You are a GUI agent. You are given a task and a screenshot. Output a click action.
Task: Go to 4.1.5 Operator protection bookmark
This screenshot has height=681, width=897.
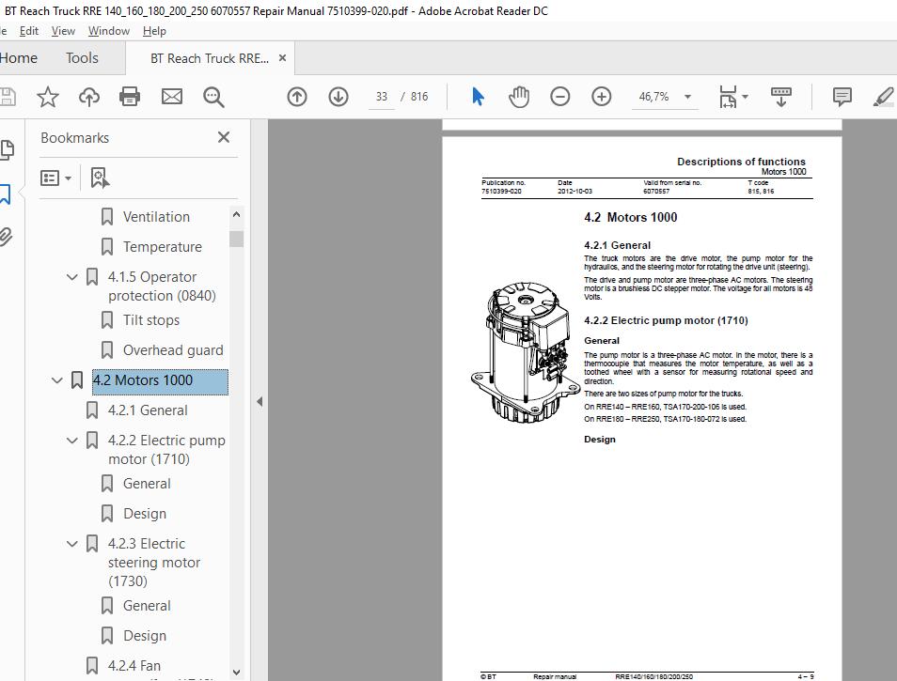click(162, 286)
